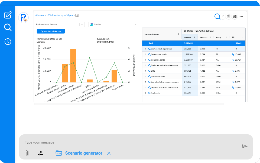The image size is (260, 163).
Task: Click the link icon in Corporate bonds row
Action: click(233, 60)
